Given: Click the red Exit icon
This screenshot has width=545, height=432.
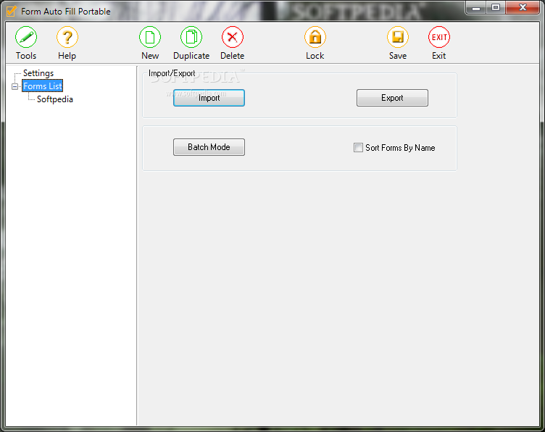Looking at the screenshot, I should click(439, 37).
